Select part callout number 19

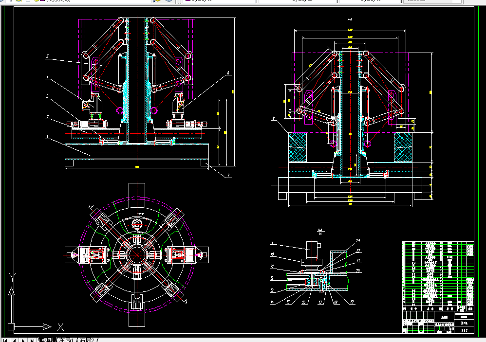(x=352, y=302)
